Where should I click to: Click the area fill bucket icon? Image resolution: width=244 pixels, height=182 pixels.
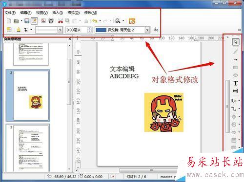tap(156, 30)
